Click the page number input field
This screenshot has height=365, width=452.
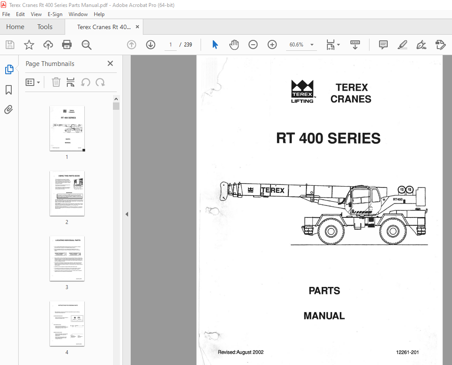[170, 45]
